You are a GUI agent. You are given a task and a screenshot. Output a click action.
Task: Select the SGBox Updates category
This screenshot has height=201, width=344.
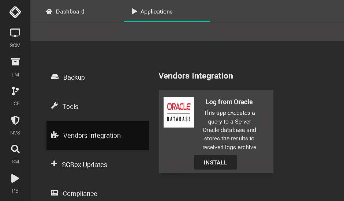tap(98, 164)
